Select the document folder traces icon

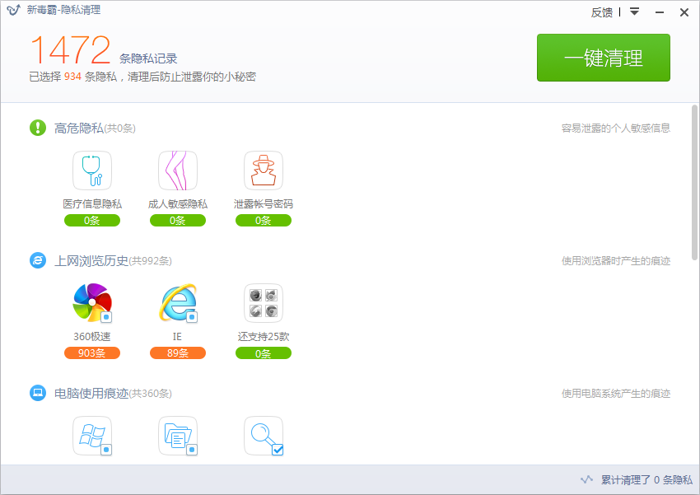click(x=178, y=436)
